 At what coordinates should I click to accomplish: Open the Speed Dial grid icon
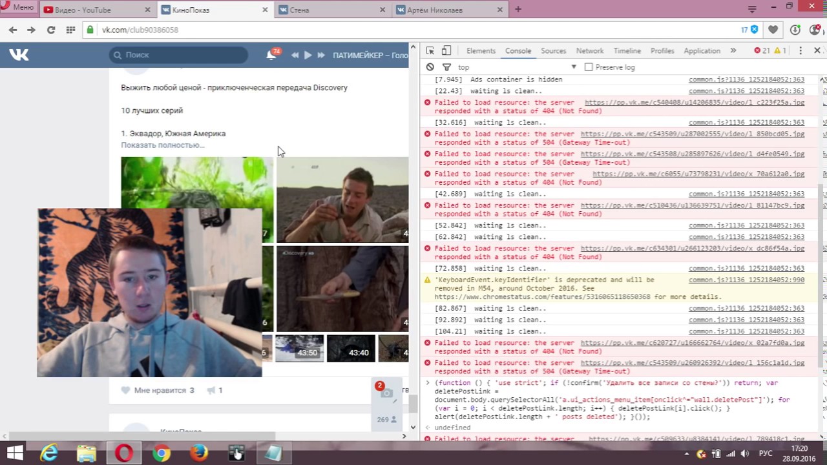[x=71, y=30]
